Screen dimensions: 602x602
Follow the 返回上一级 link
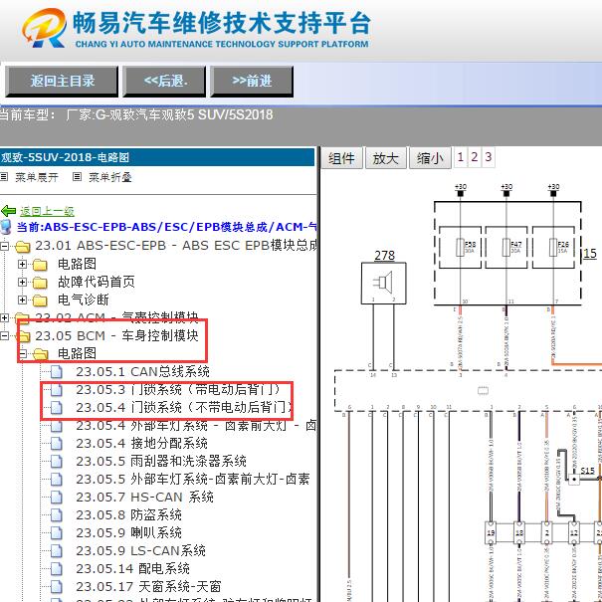(47, 211)
